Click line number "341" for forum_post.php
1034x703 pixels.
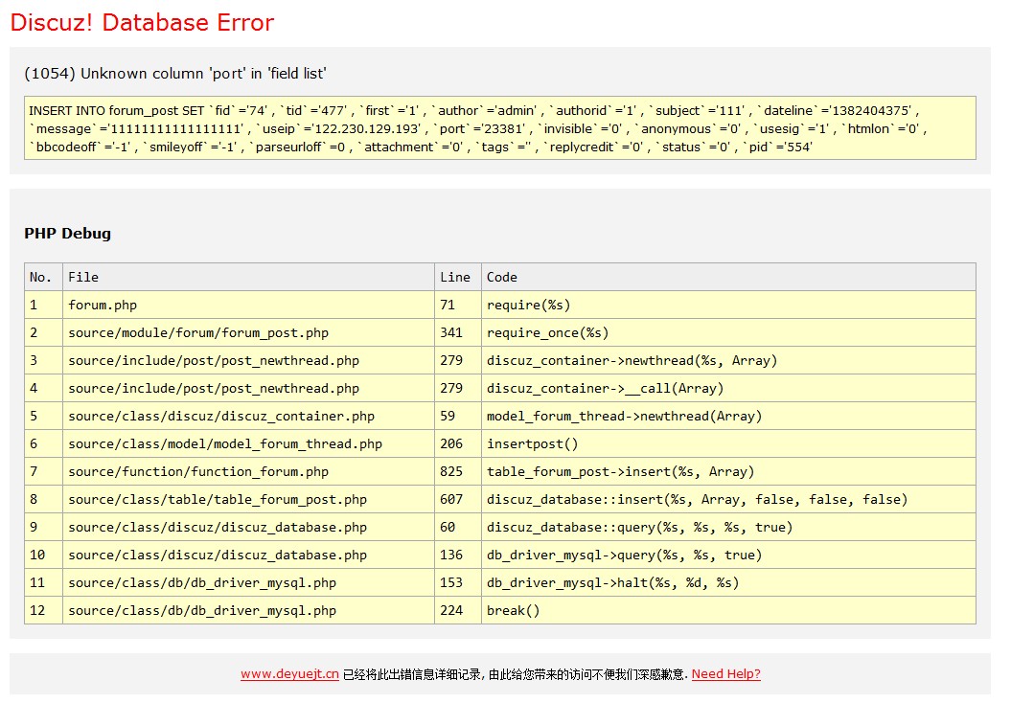pos(458,332)
